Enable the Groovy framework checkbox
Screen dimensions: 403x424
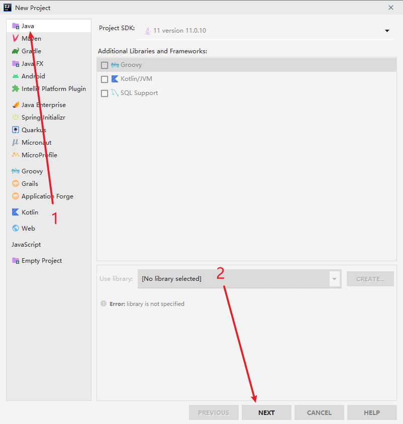(x=105, y=65)
